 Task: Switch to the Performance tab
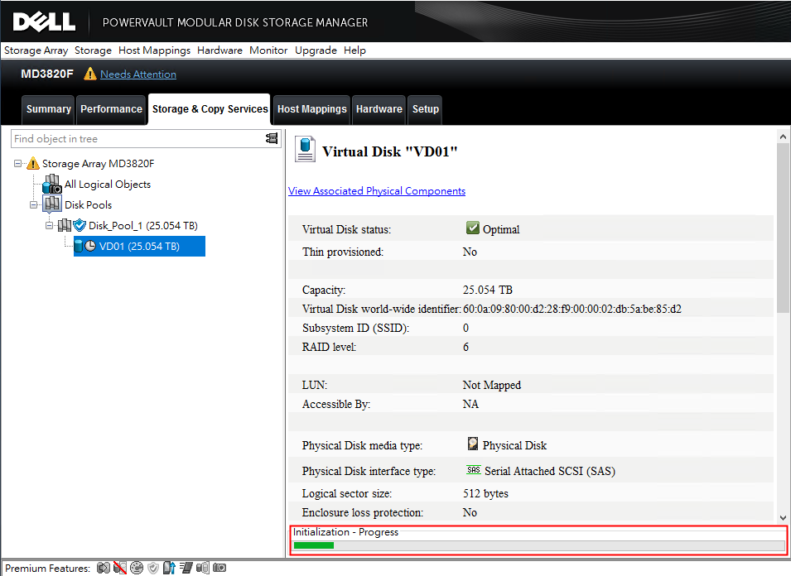[x=111, y=108]
